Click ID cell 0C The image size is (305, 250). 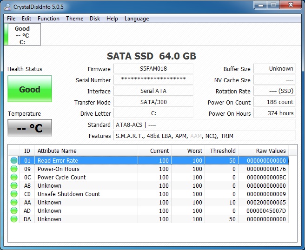coord(27,178)
